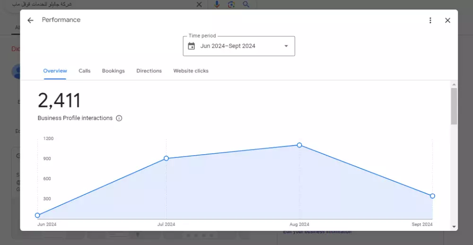Click the microphone voice search icon

217,4
